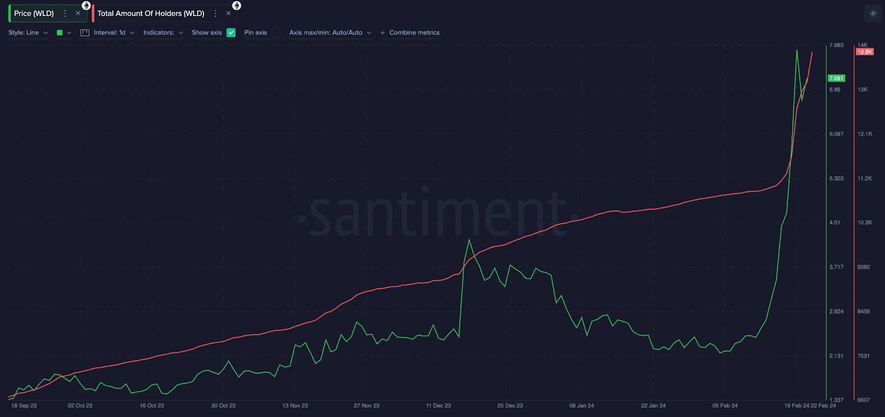Image resolution: width=885 pixels, height=417 pixels.
Task: Click 4.51 price axis value
Action: pos(835,223)
